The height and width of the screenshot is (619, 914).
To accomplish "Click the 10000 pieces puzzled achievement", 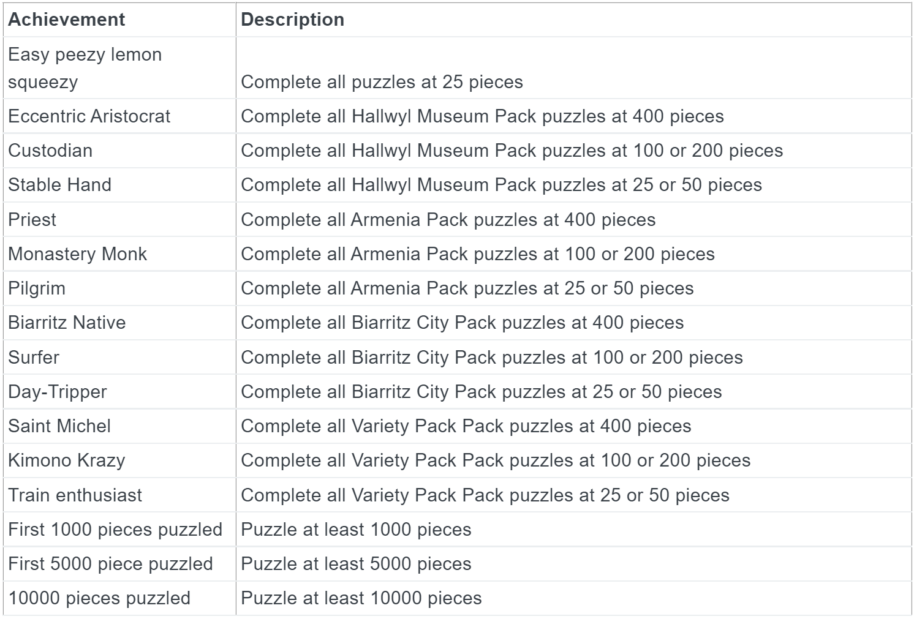I will (x=99, y=598).
